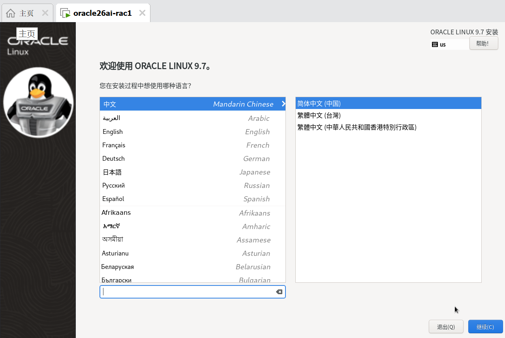Image resolution: width=505 pixels, height=338 pixels.
Task: Select Deutsch German language
Action: pyautogui.click(x=193, y=158)
